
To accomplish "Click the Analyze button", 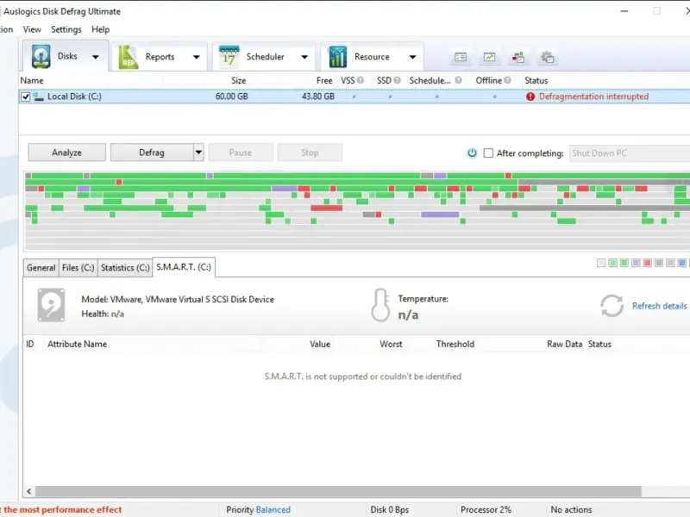I will tap(67, 153).
